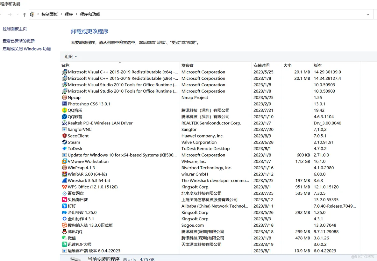Click the 百度网盘 icon
Screen dimensions: 377x261
click(64, 193)
